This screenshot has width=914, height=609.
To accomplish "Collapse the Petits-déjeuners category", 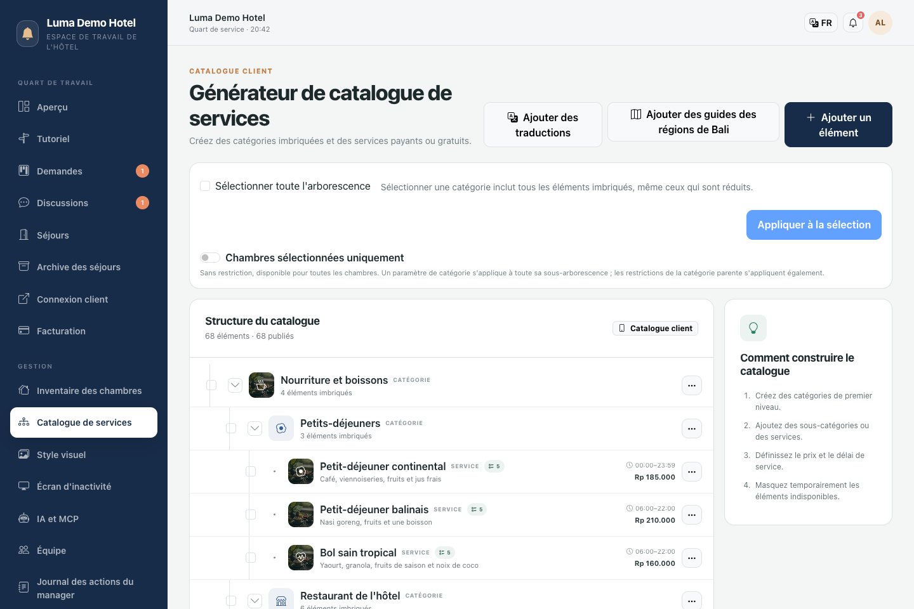I will tap(255, 428).
